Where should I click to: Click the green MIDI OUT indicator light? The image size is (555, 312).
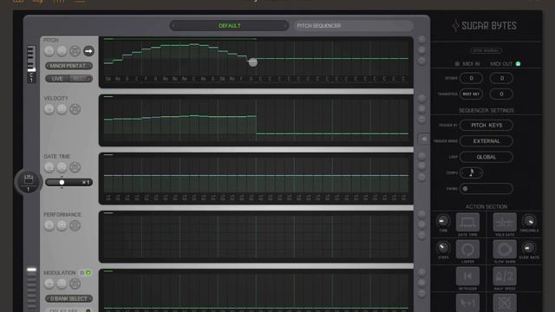point(518,64)
